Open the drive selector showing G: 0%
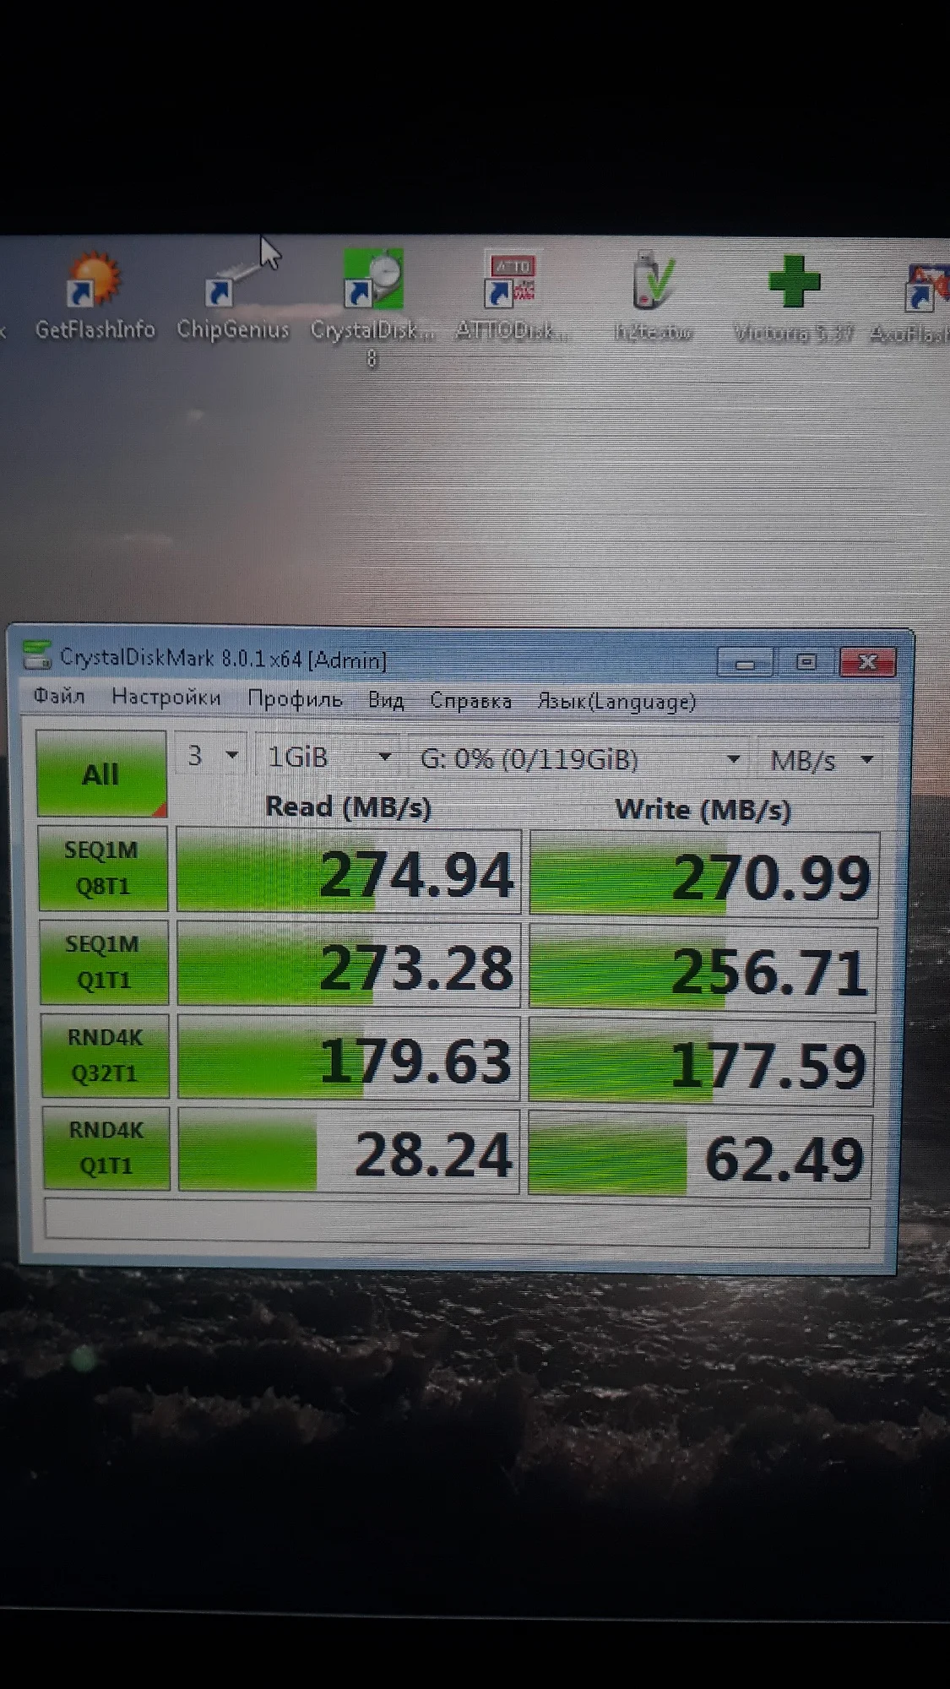Image resolution: width=950 pixels, height=1689 pixels. 579,759
